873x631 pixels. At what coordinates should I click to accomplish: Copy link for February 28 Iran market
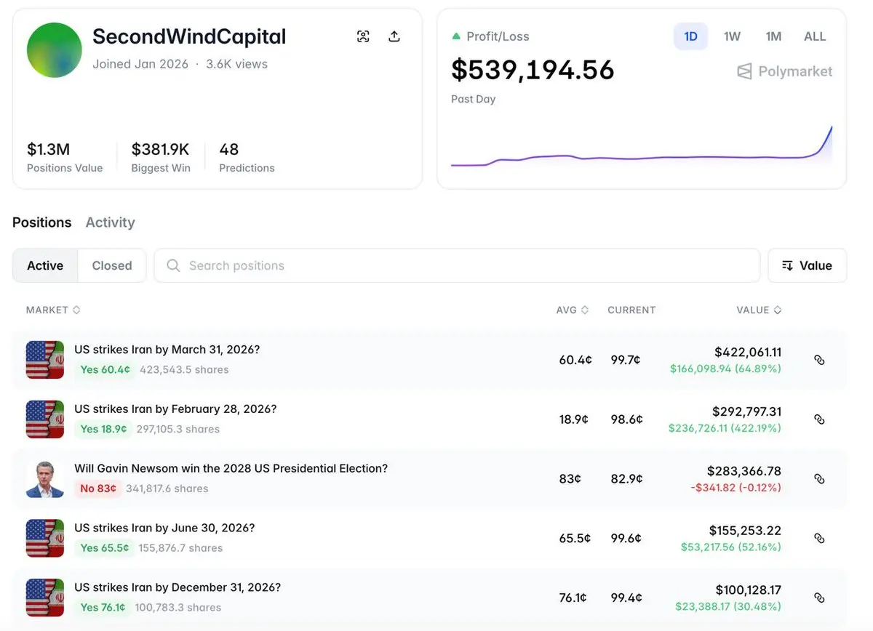tap(819, 419)
